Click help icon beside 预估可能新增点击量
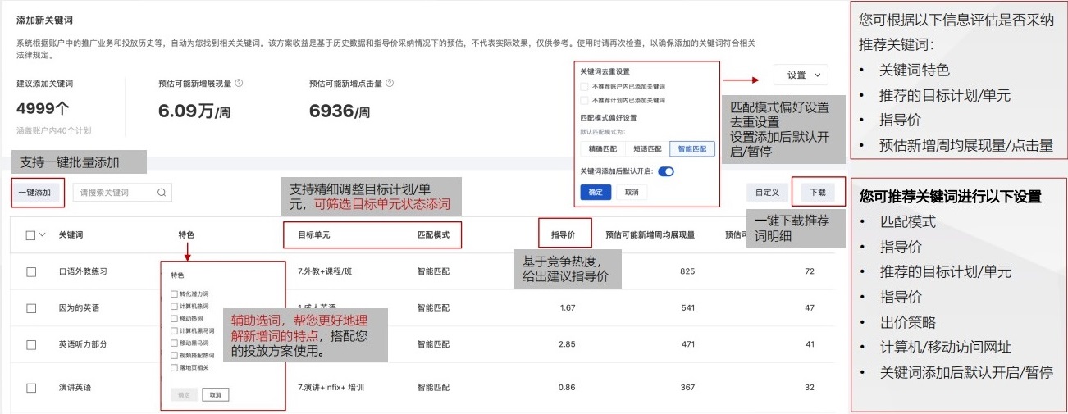The width and height of the screenshot is (1068, 414). pos(390,84)
